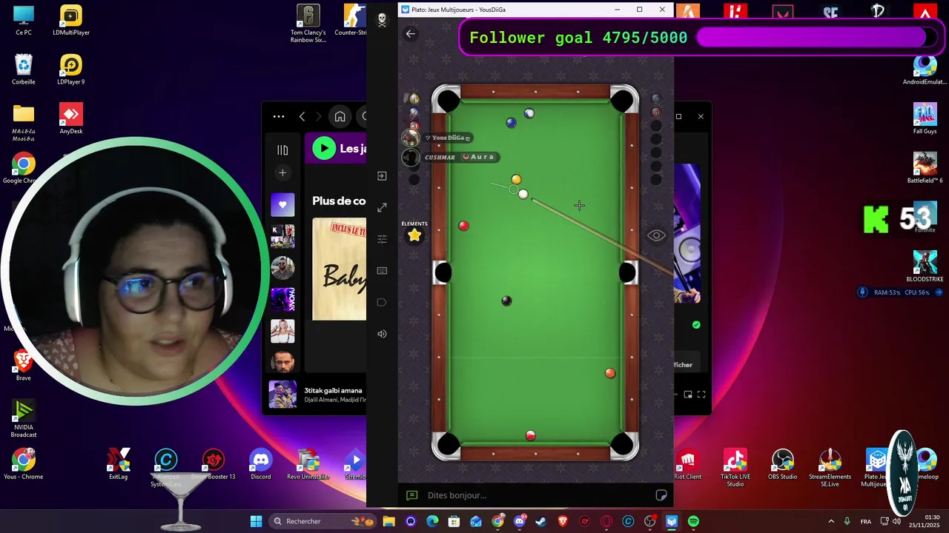This screenshot has height=533, width=949.
Task: Go forward in Spotify navigation
Action: 318,116
